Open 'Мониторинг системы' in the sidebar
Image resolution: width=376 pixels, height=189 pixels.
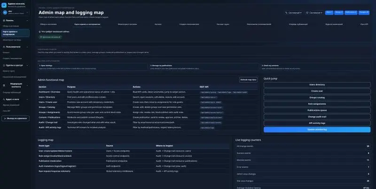pyautogui.click(x=12, y=40)
